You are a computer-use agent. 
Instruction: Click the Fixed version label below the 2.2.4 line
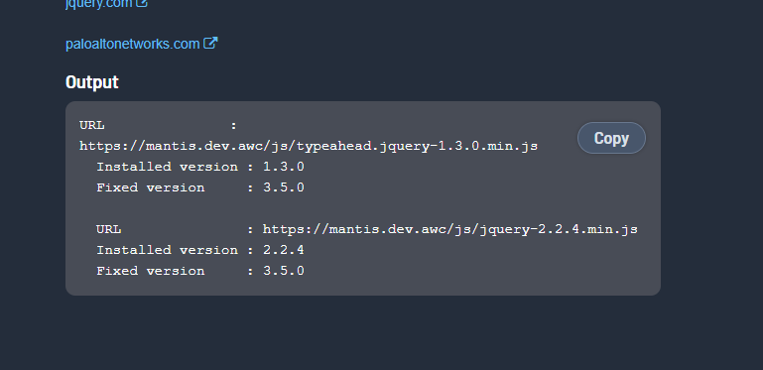point(151,271)
